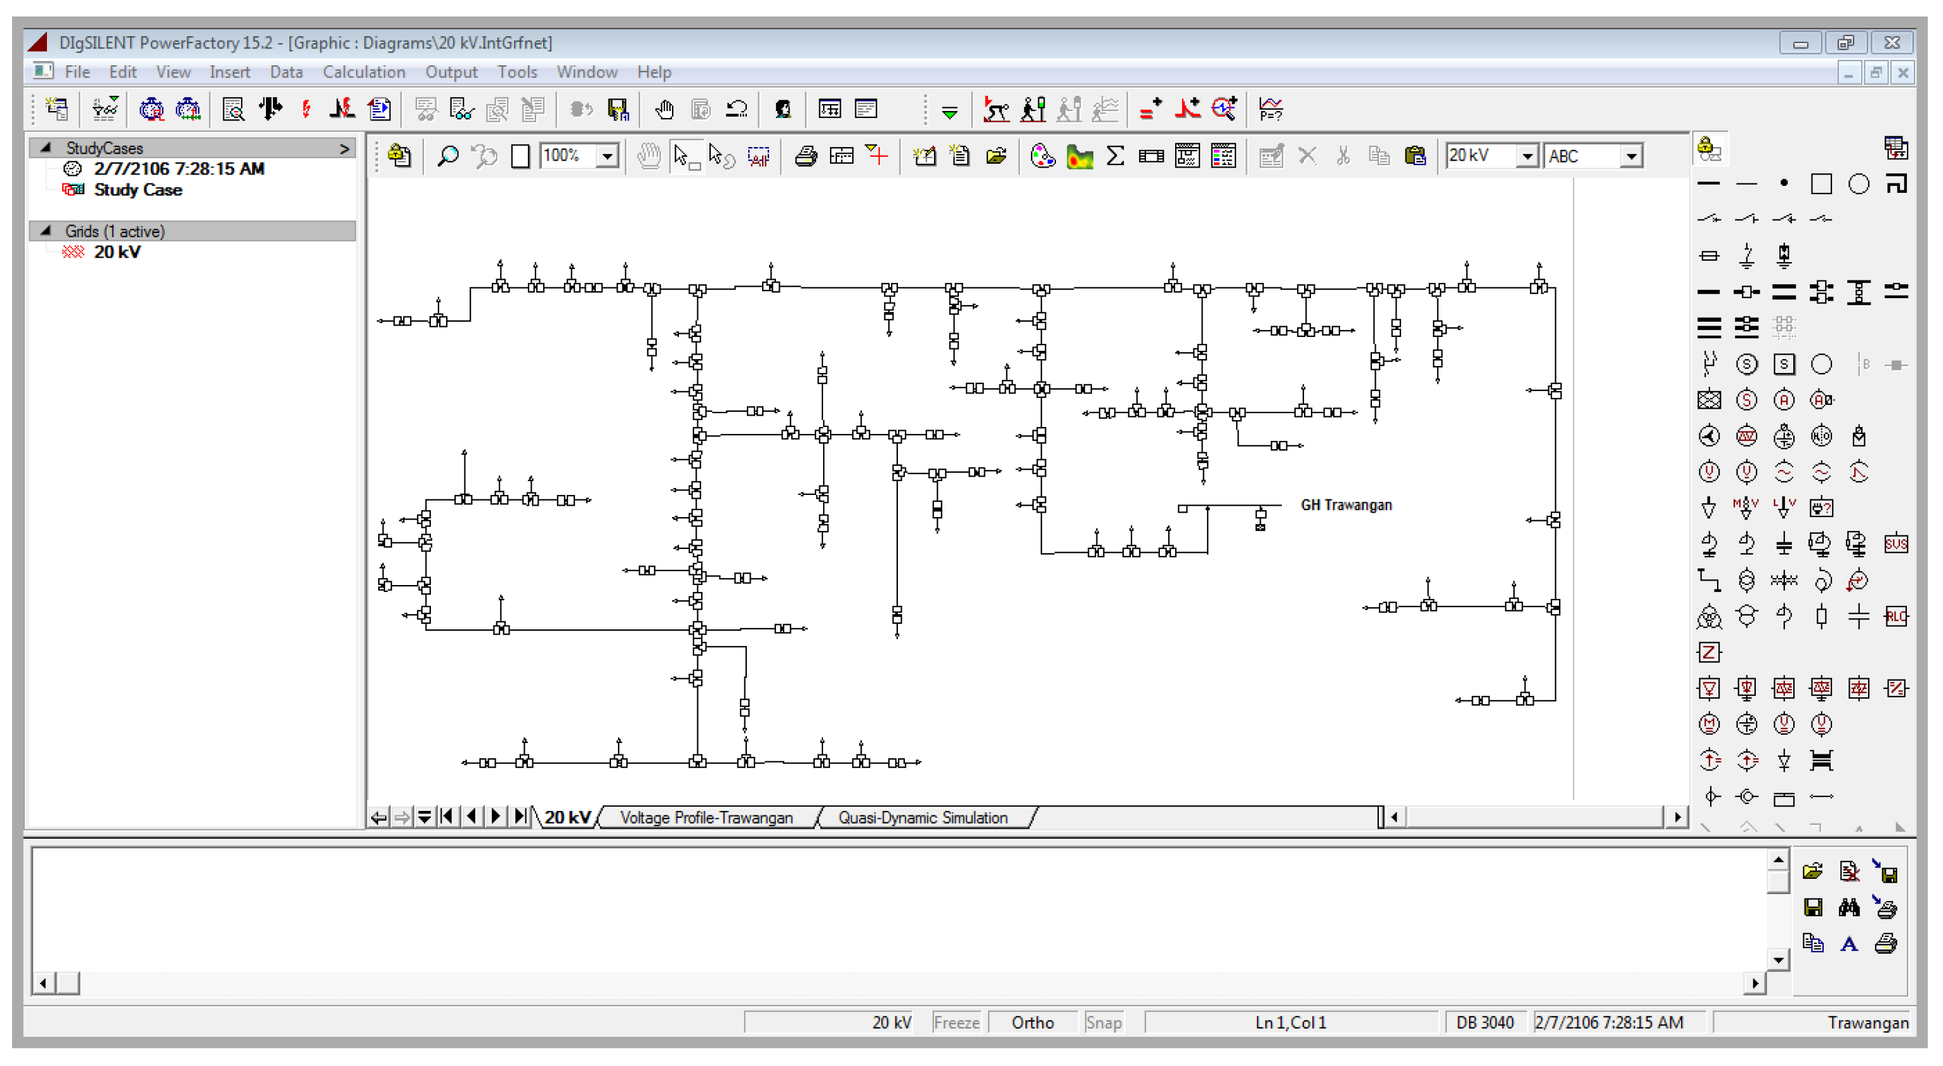Open the 100% zoom level dropdown
Image resolution: width=1943 pixels, height=1066 pixels.
(x=607, y=156)
